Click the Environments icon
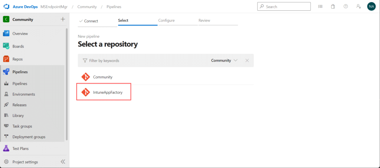This screenshot has width=380, height=168. point(7,94)
